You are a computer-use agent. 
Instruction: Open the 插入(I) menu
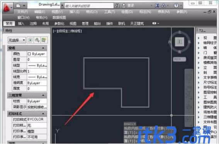75,12
